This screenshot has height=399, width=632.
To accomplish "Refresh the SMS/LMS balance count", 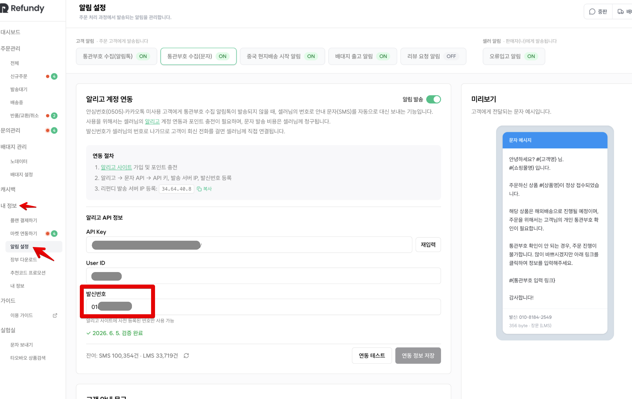I will click(x=186, y=355).
